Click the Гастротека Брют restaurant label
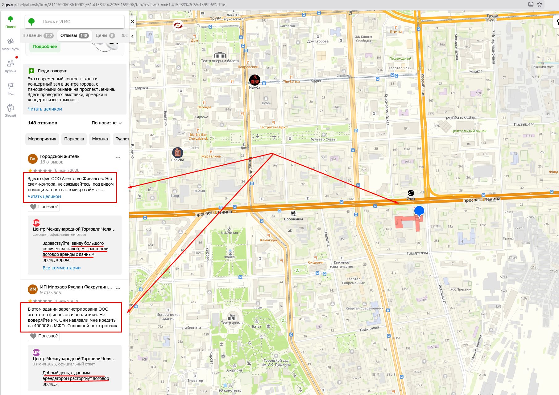This screenshot has width=559, height=395. click(x=273, y=127)
